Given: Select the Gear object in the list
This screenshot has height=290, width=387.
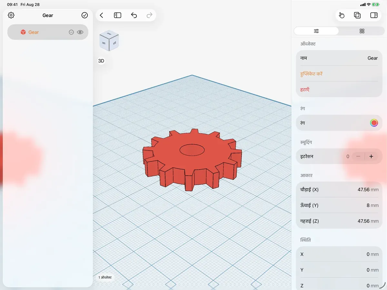Looking at the screenshot, I should coord(48,32).
